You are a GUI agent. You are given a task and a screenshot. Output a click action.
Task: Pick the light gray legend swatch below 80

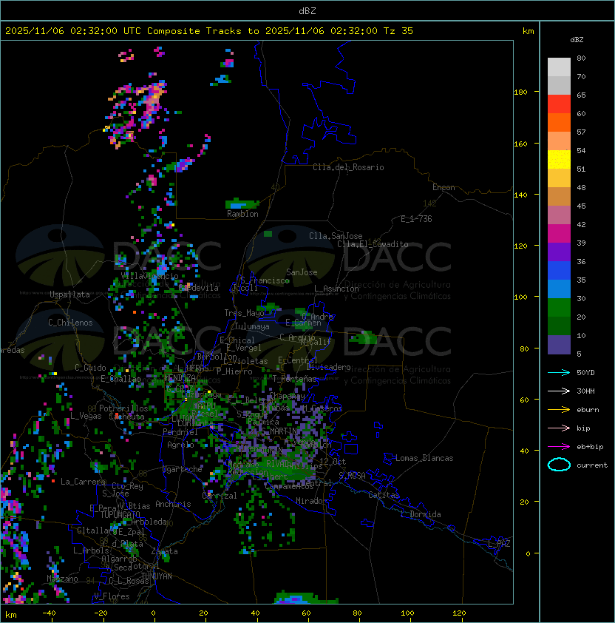(x=559, y=67)
